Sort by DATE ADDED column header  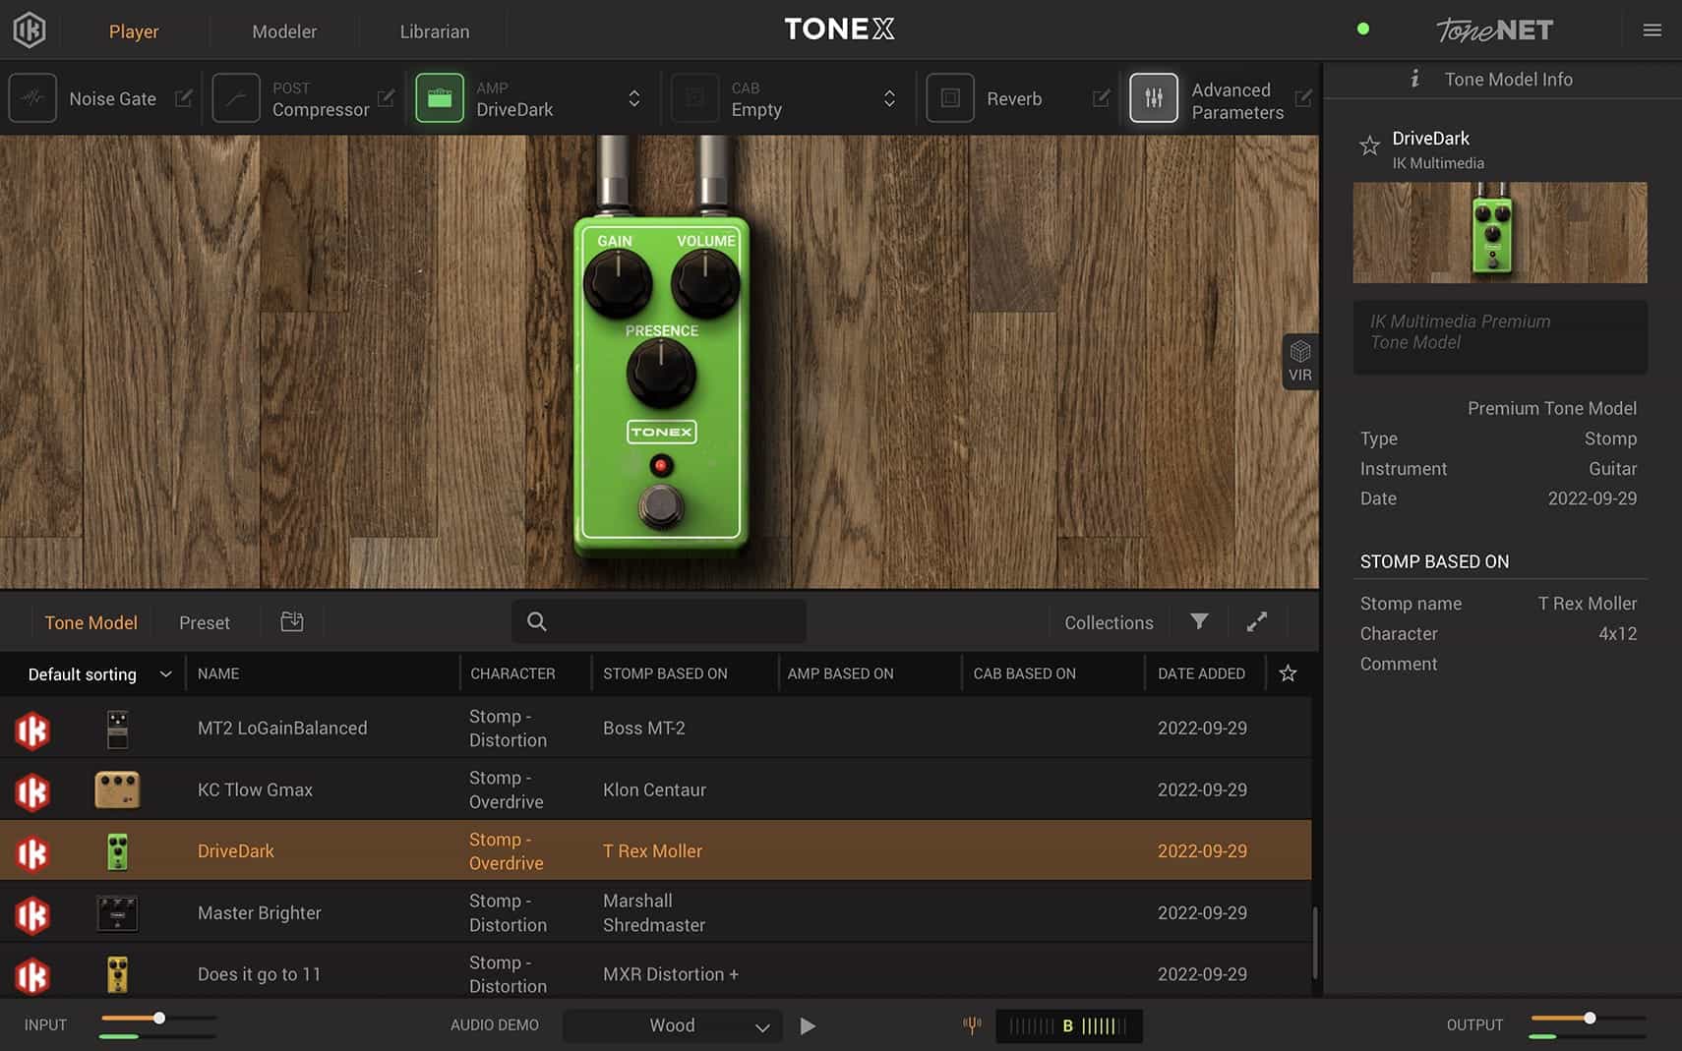pos(1201,673)
